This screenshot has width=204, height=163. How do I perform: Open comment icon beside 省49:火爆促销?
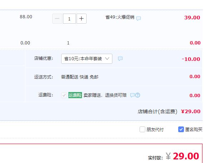pos(139,18)
